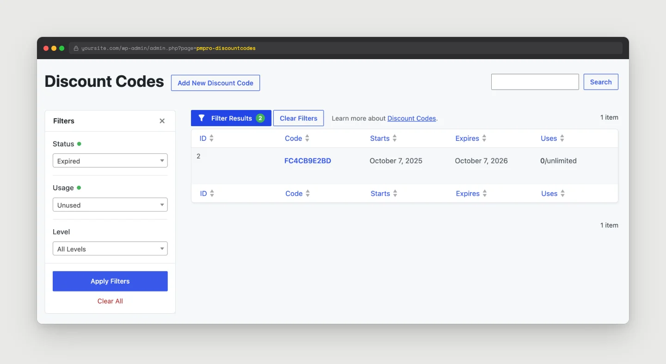Click the sort arrows beside bottom Code footer
The image size is (666, 364).
click(x=308, y=194)
